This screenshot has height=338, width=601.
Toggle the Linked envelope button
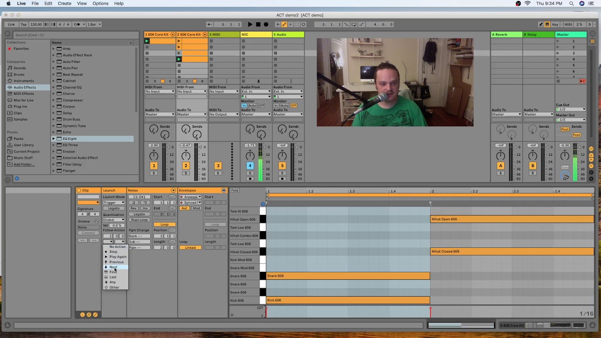190,247
